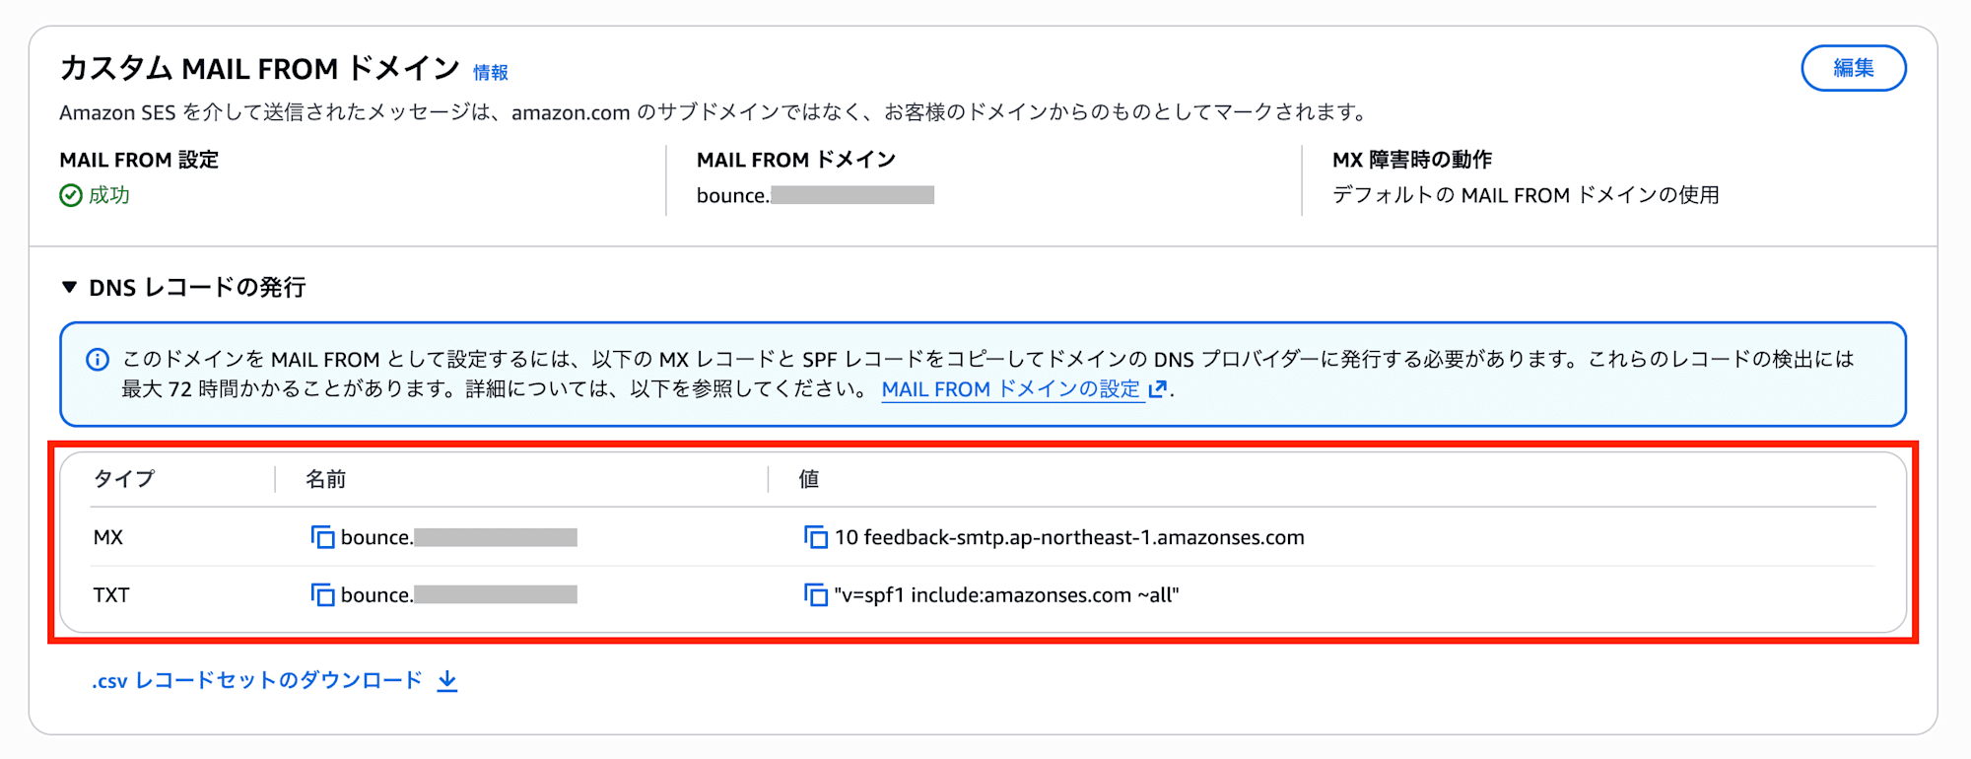Screen dimensions: 1971x759
Task: Download the .csv レコードセット
Action: click(257, 680)
